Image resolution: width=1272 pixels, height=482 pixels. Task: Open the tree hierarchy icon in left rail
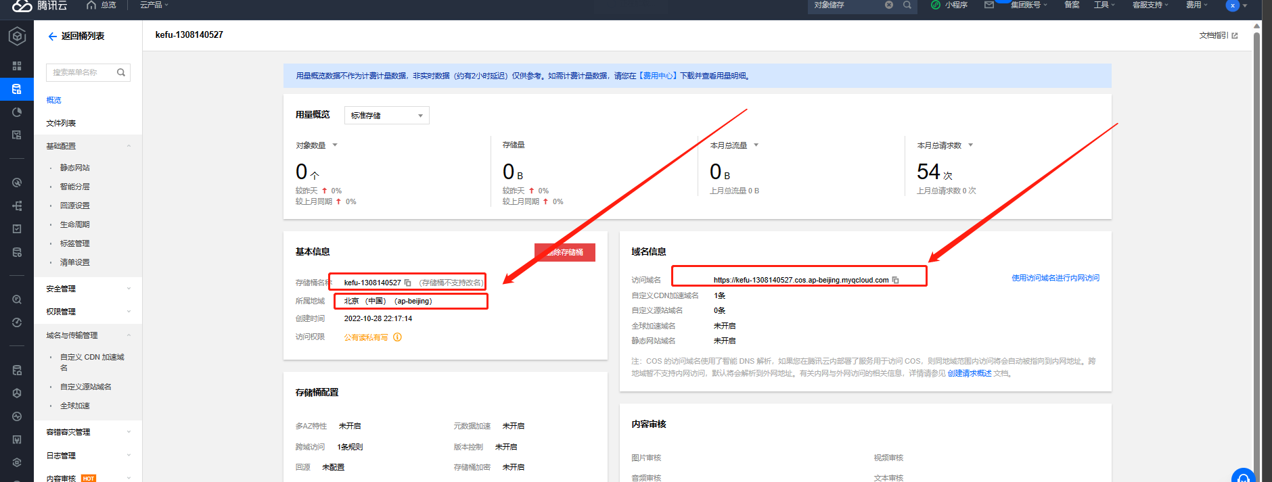(x=17, y=206)
